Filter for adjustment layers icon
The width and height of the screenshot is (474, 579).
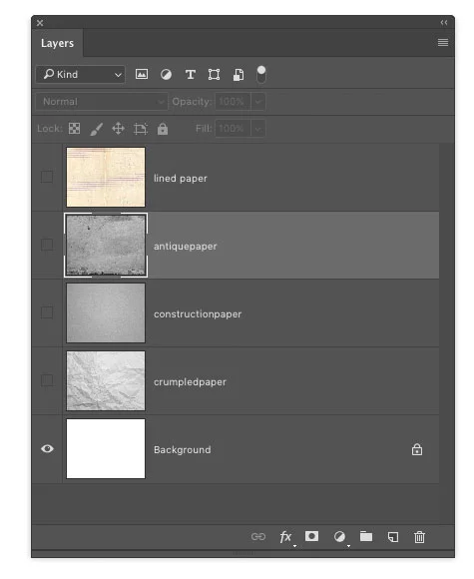click(x=166, y=75)
